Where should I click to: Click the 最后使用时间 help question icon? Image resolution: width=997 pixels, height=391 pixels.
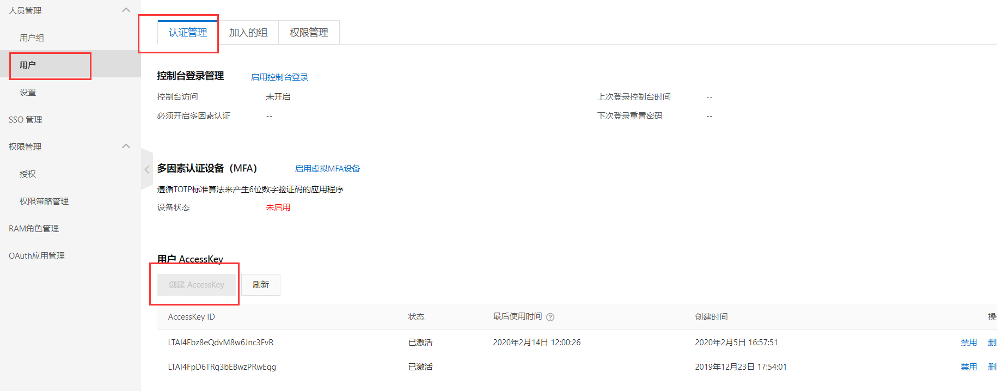[550, 317]
